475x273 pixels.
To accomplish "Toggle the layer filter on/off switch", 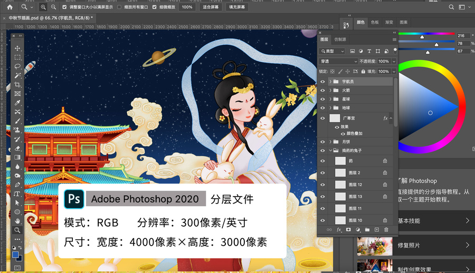I will (x=395, y=50).
